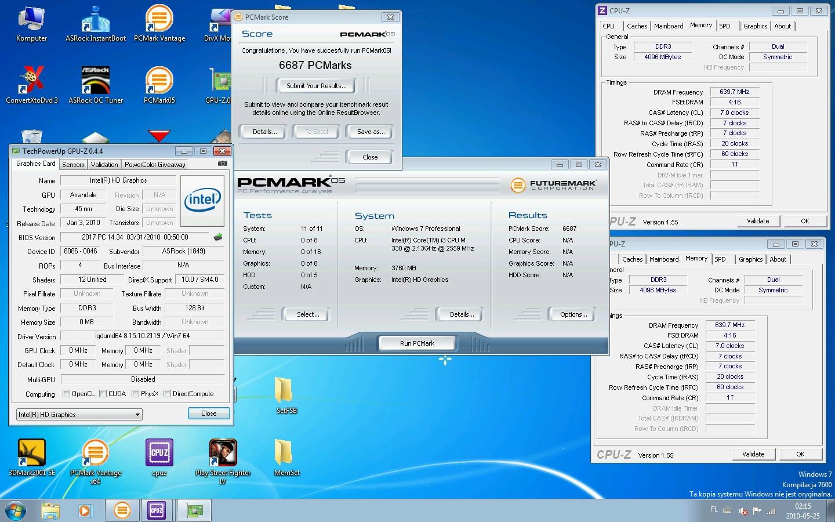This screenshot has height=522, width=835.
Task: Launch PCMark Vantage x64 shortcut
Action: click(96, 462)
